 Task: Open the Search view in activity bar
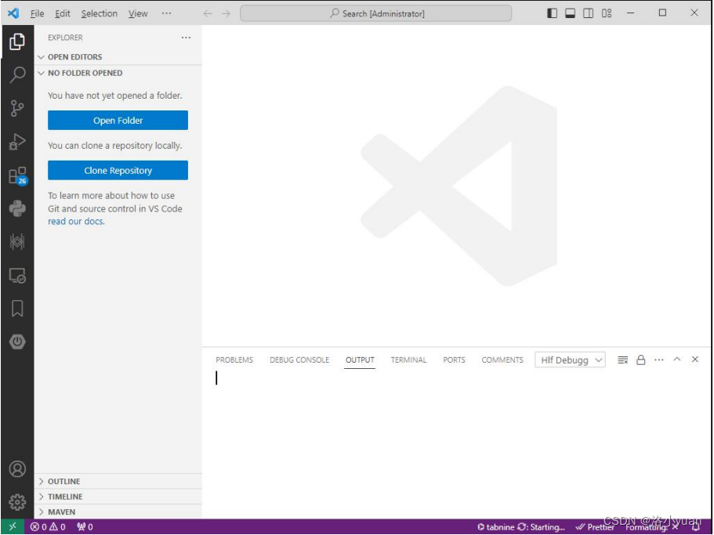(17, 74)
